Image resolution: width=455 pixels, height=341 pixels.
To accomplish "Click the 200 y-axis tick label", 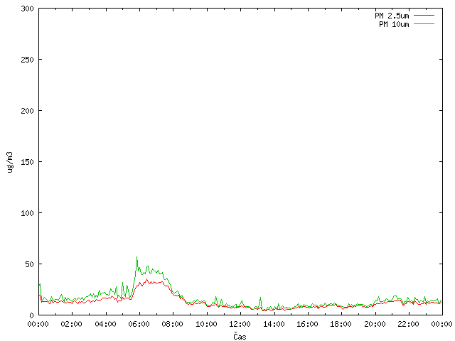I will tap(27, 111).
